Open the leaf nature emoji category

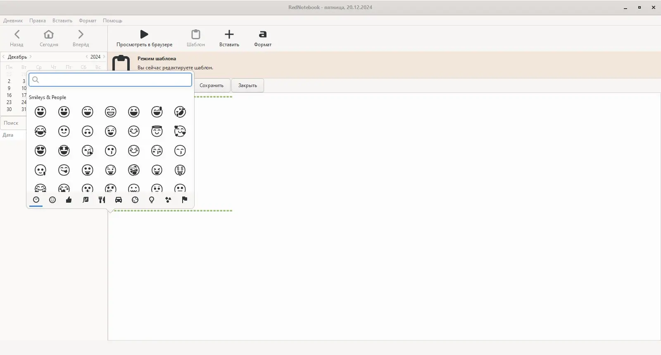click(86, 200)
